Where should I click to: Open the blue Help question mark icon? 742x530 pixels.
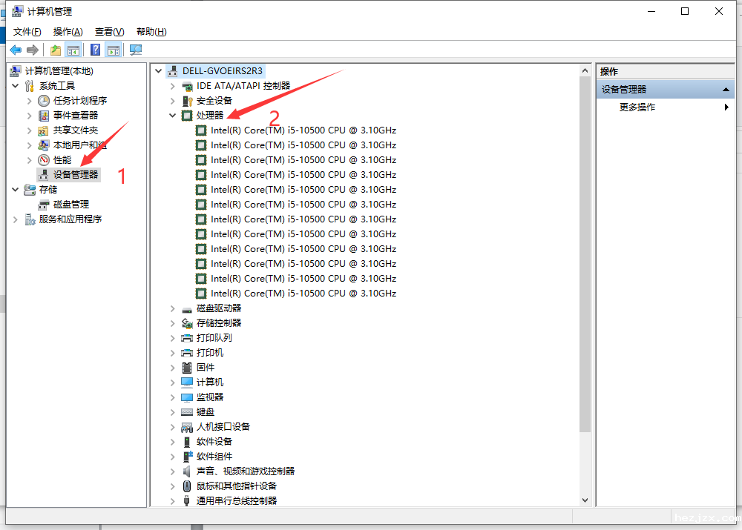point(95,50)
